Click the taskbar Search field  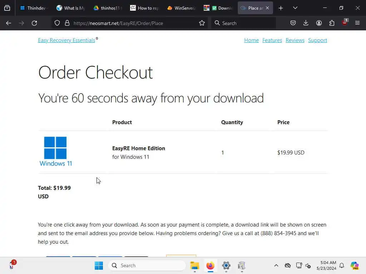click(x=147, y=265)
